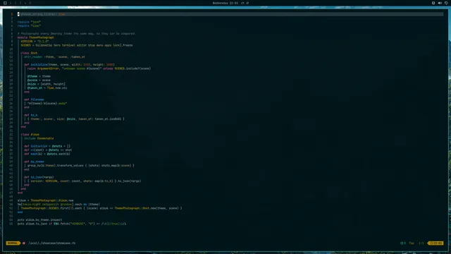Click the 'def each(&) = @shots.each(&)' line
This screenshot has height=254, width=451.
[x=47, y=154]
